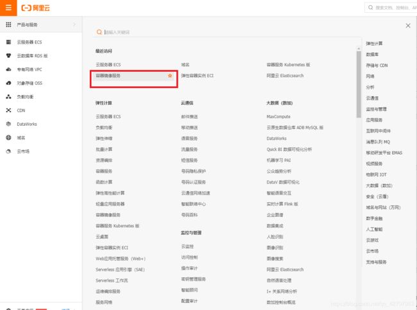Open 邮件推送 under 云通信
The image size is (417, 310).
189,117
